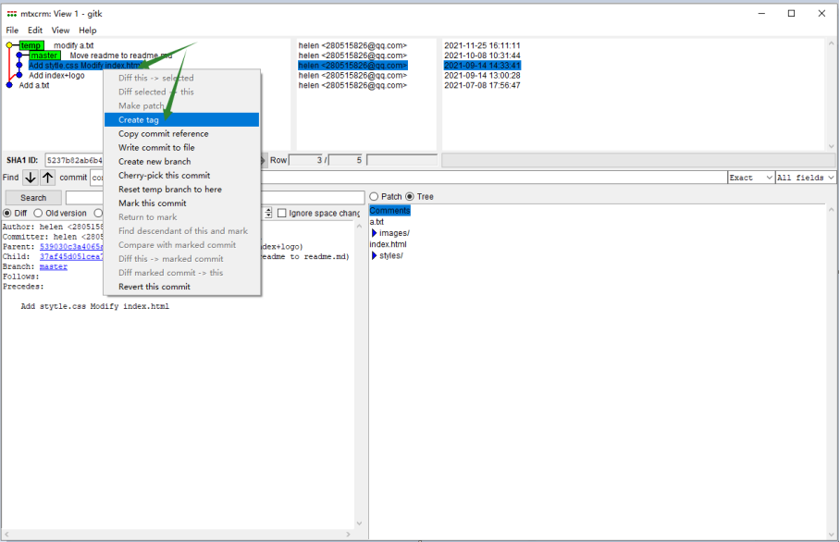
Task: Click the blue commit dot beside the master tag
Action: tap(19, 55)
